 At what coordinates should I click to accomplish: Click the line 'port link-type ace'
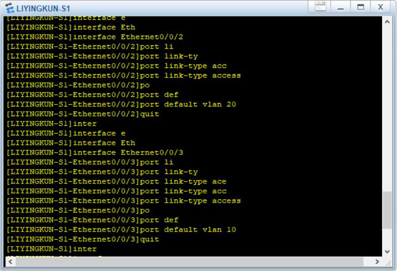(116, 181)
